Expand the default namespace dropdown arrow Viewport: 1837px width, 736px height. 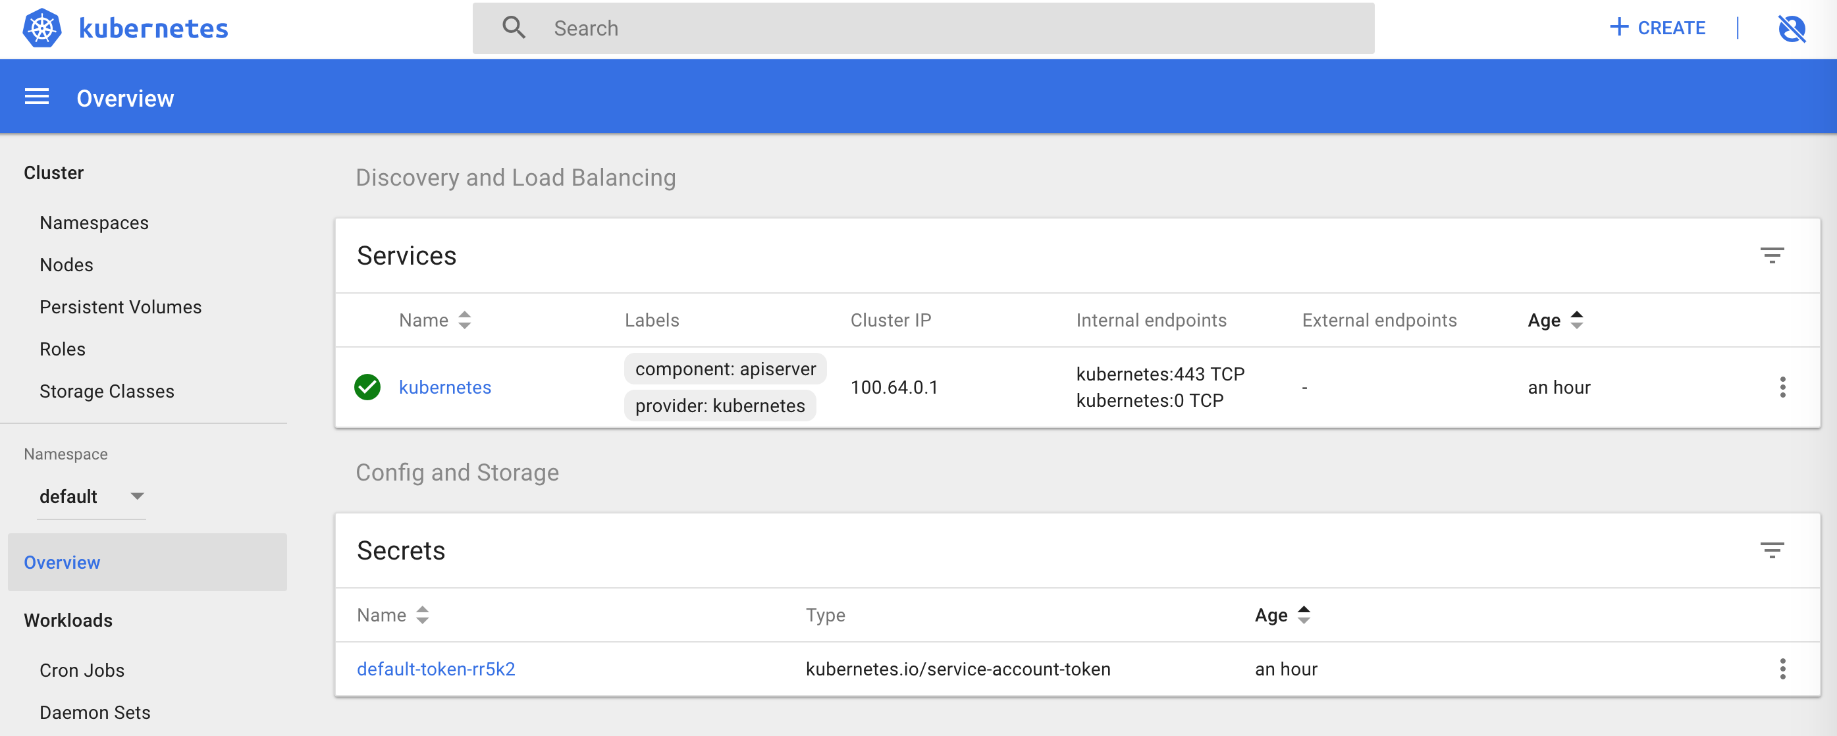pyautogui.click(x=137, y=496)
